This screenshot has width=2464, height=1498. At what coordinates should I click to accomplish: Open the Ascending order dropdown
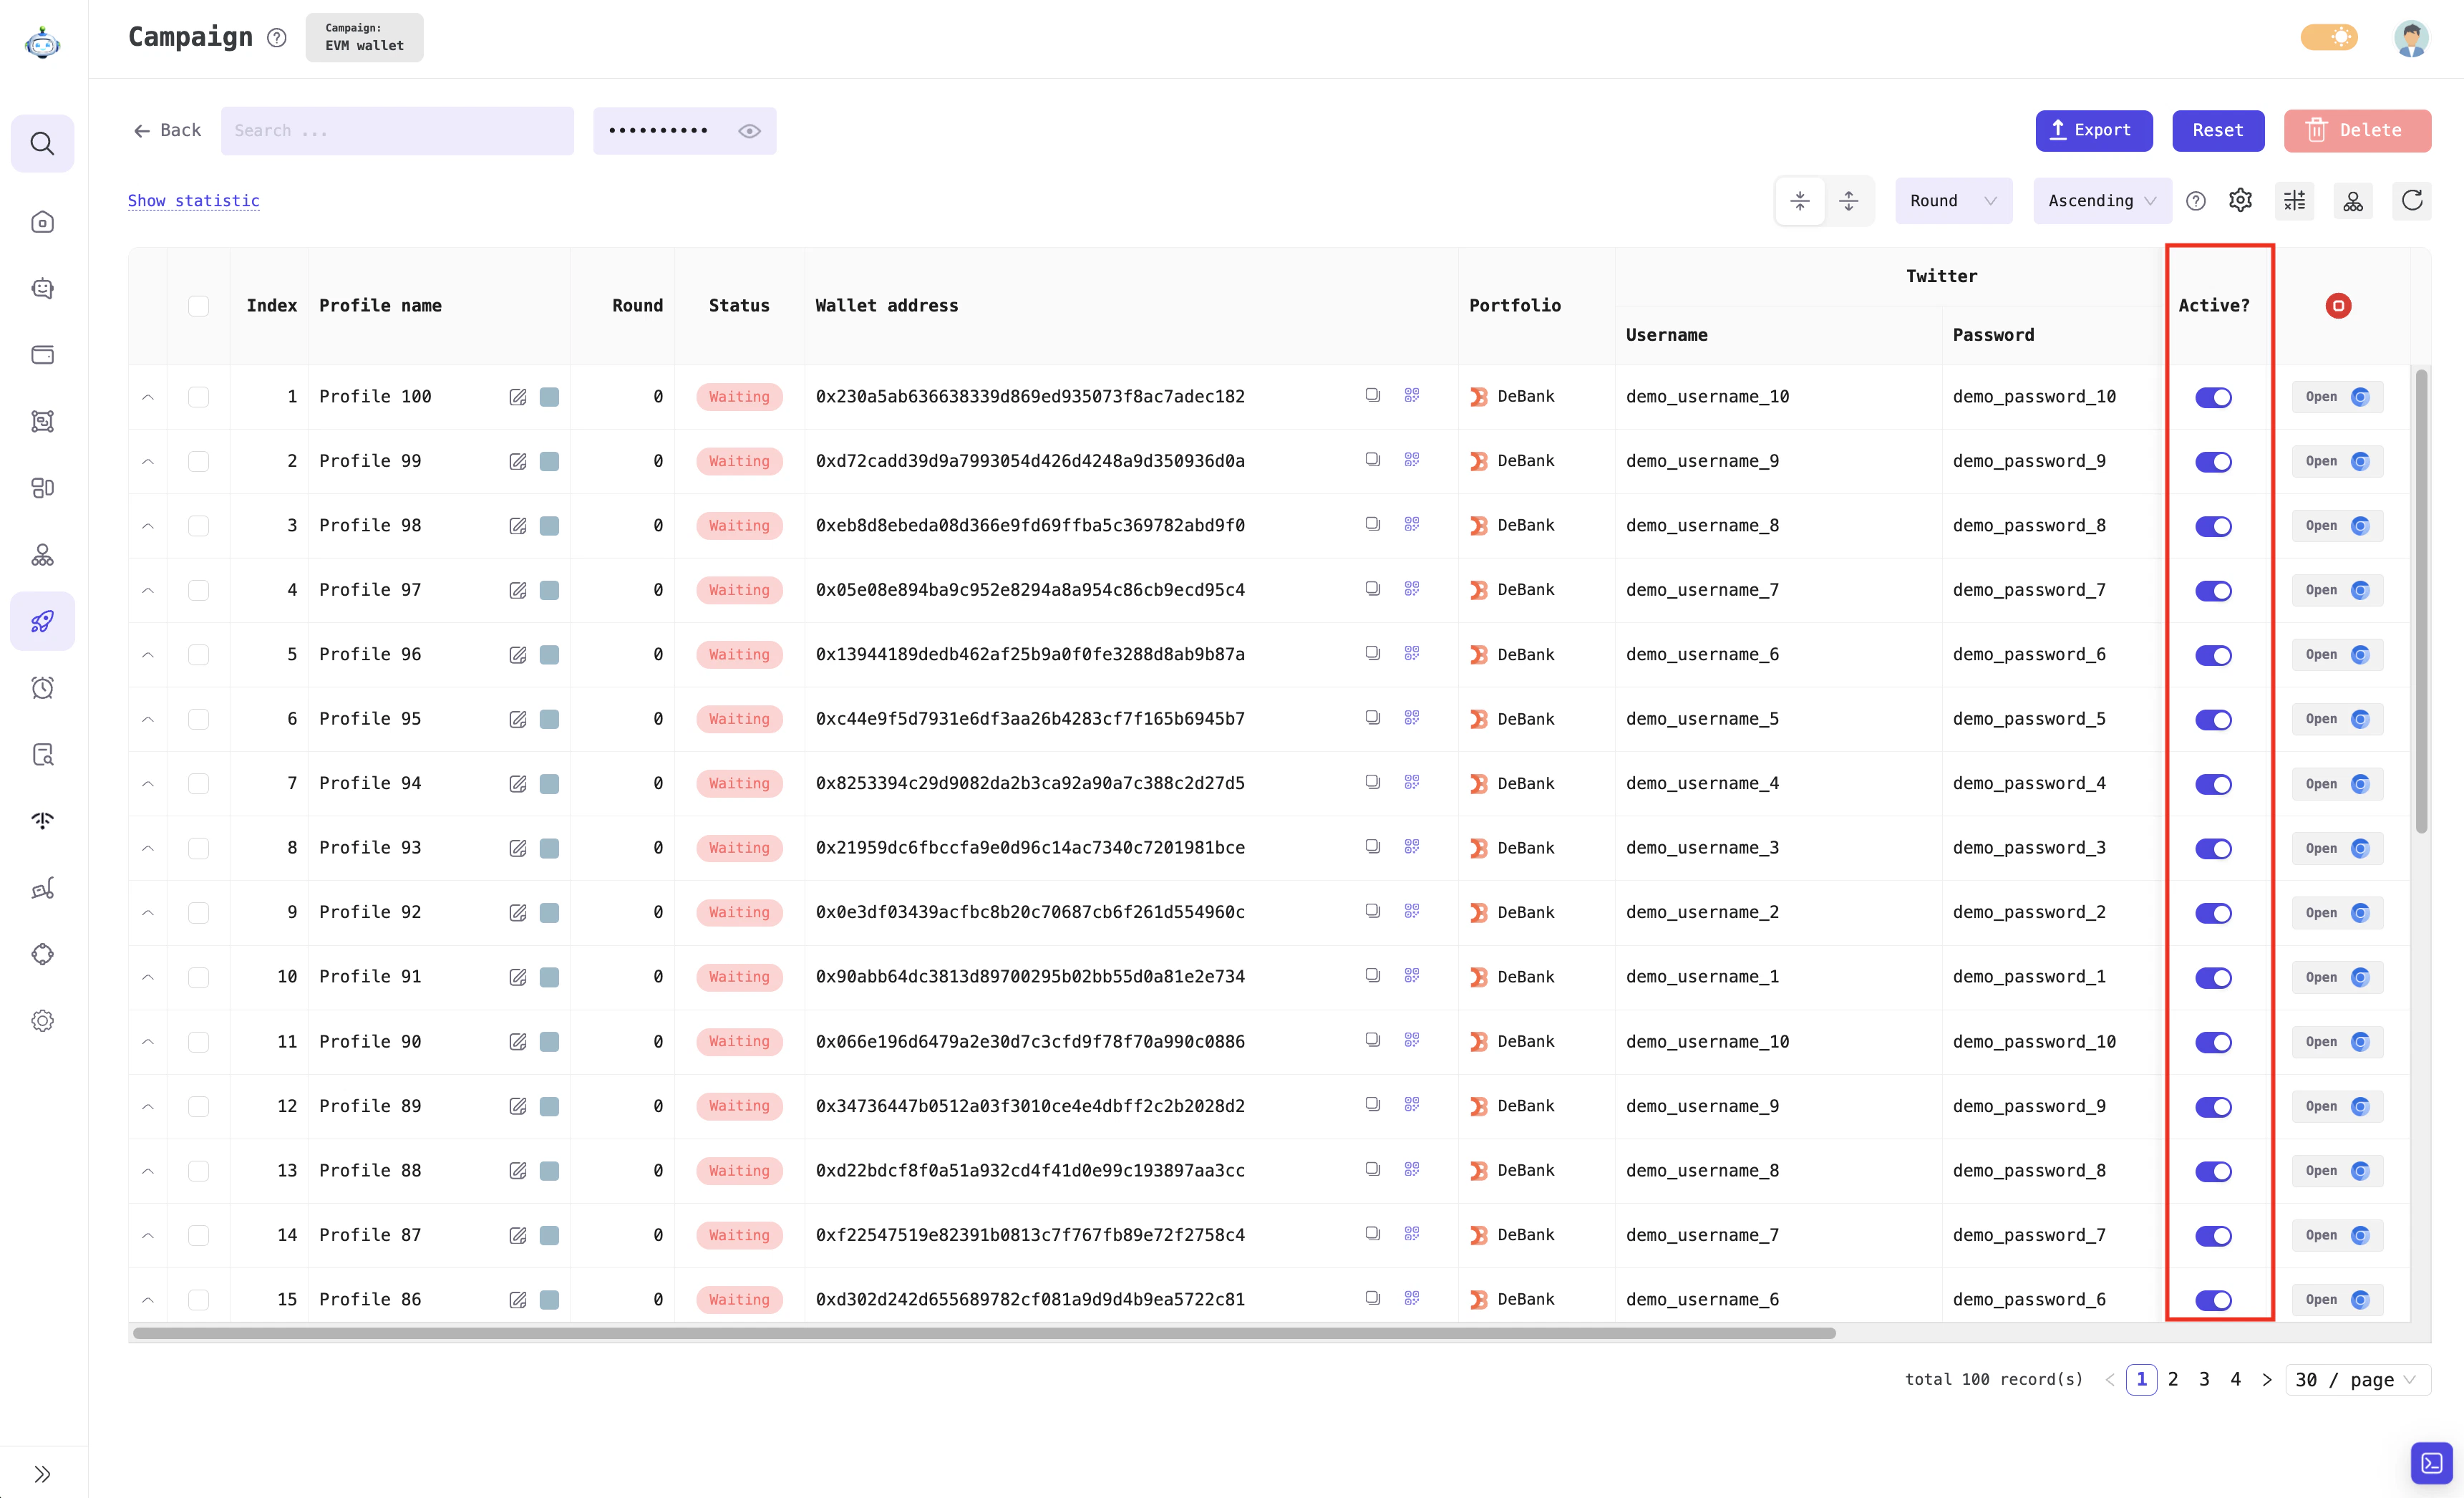2101,200
